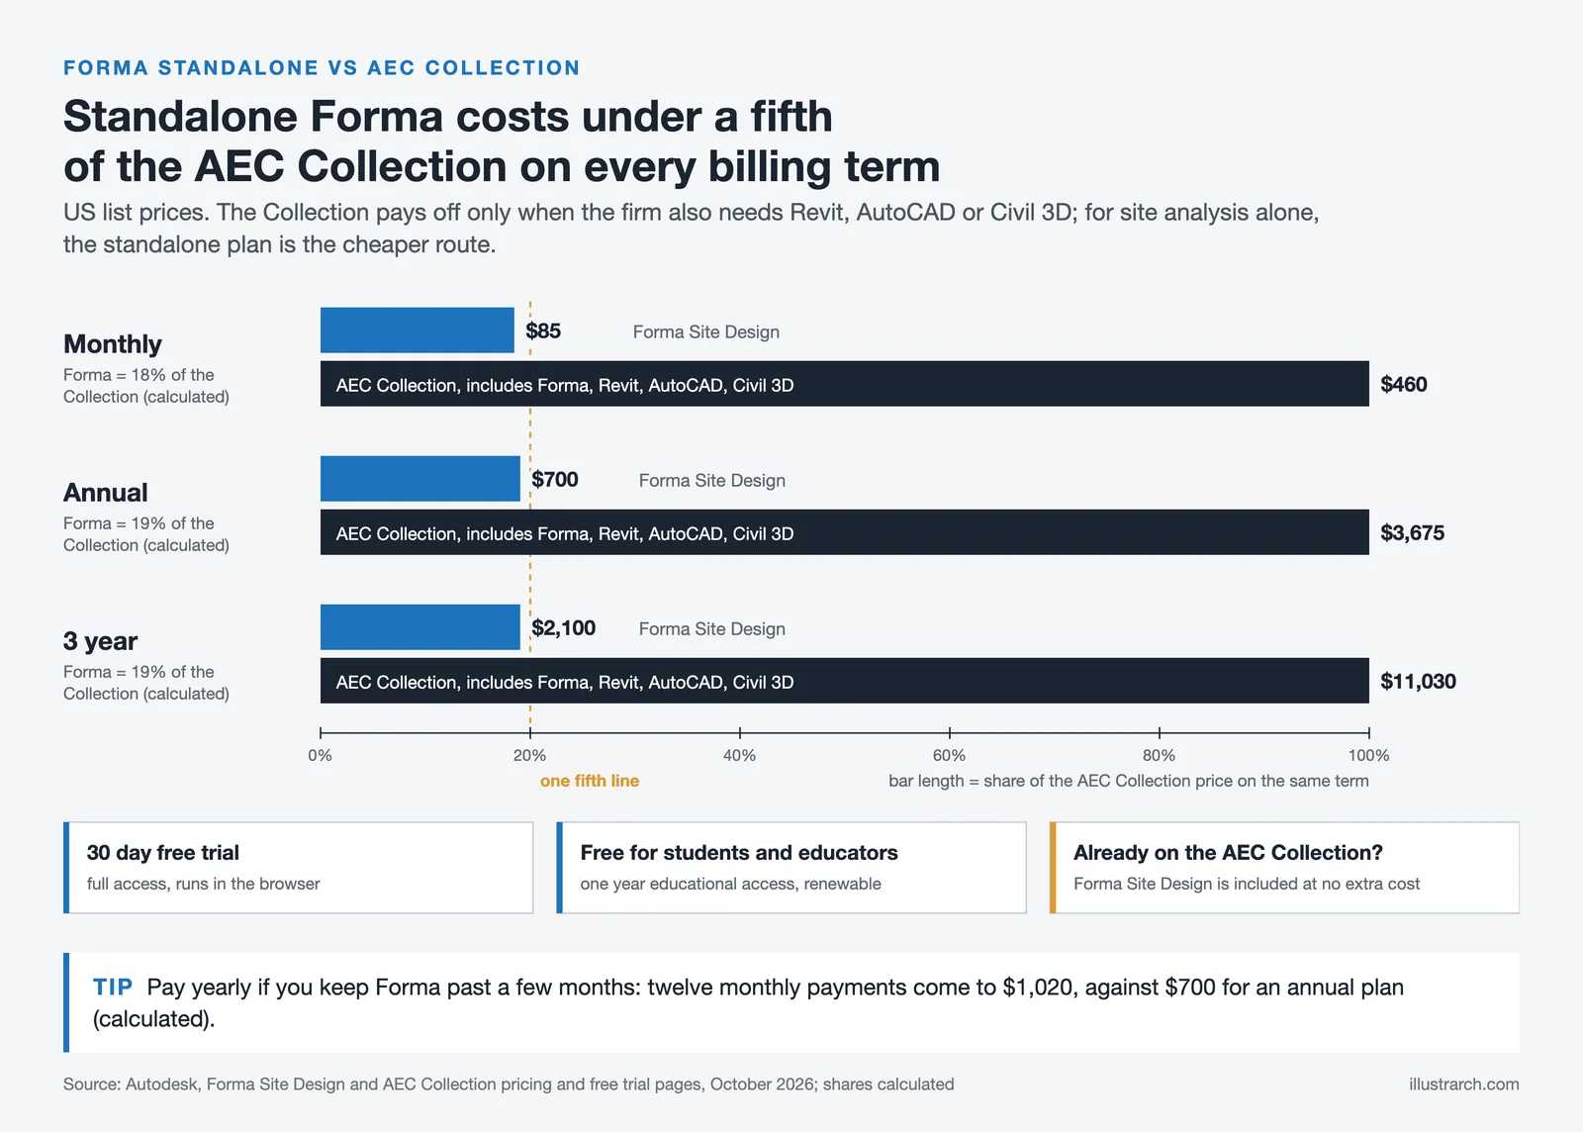The image size is (1583, 1132).
Task: Click the '20%' axis tick label
Action: click(x=530, y=755)
